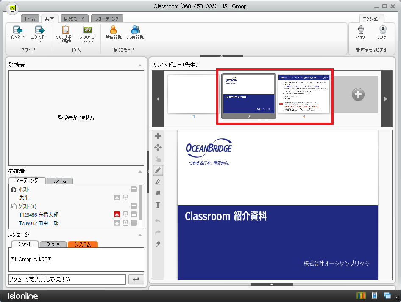This screenshot has width=401, height=302.
Task: Select the plus/crosshair tool in slide toolbar
Action: (158, 136)
